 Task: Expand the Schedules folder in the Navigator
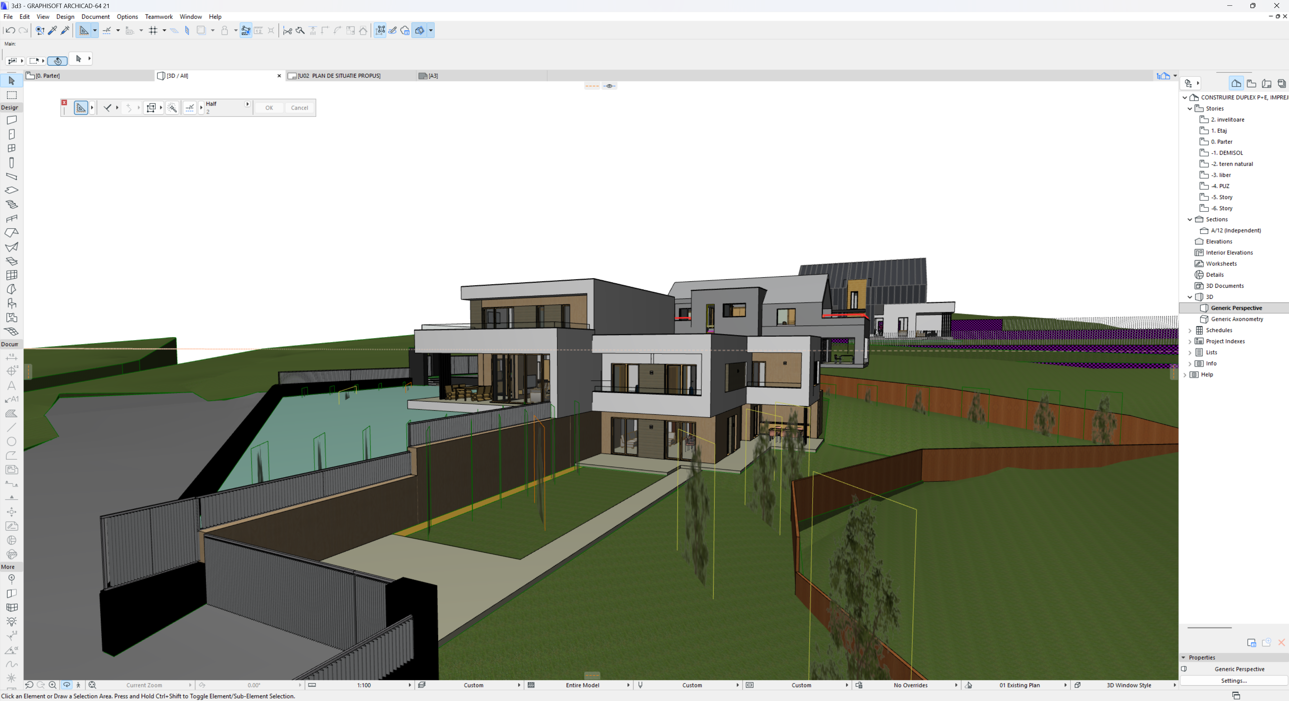point(1190,330)
